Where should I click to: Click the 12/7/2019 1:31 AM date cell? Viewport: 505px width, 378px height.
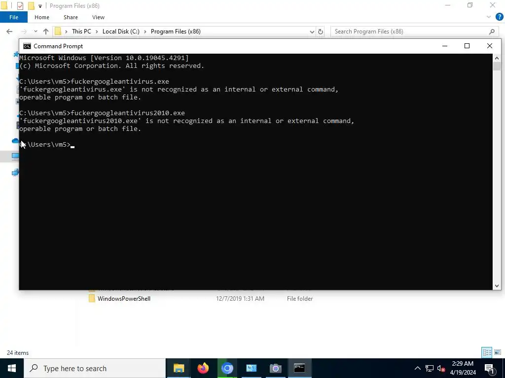[x=240, y=299]
